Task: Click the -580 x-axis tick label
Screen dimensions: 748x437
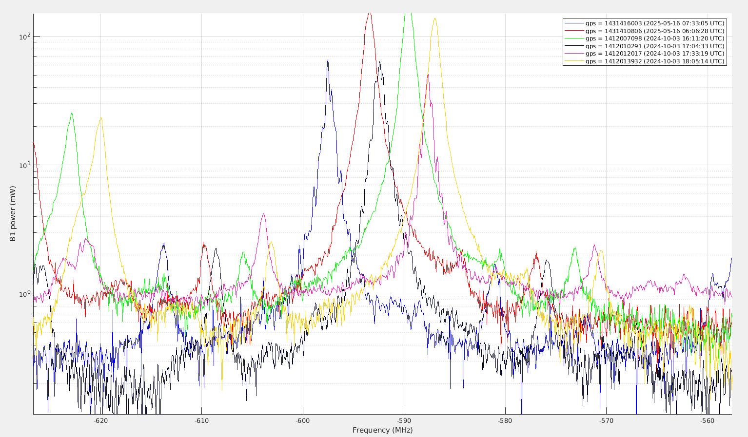Action: 505,420
